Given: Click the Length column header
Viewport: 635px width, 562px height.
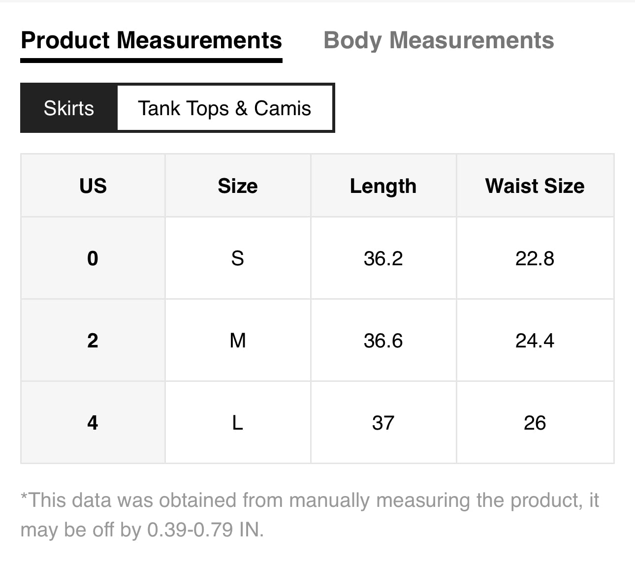Looking at the screenshot, I should [x=383, y=186].
